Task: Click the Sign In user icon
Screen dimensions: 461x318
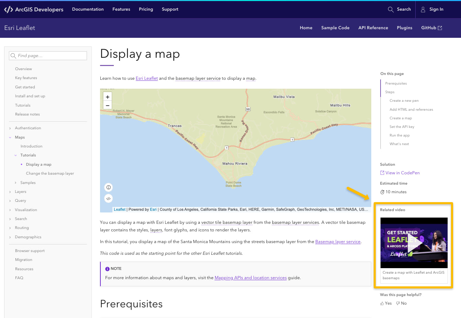Action: [423, 10]
